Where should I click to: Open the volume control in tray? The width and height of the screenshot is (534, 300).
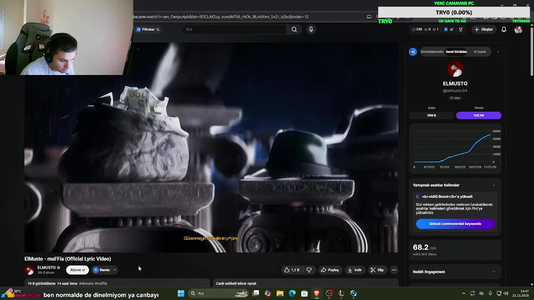pos(506,293)
